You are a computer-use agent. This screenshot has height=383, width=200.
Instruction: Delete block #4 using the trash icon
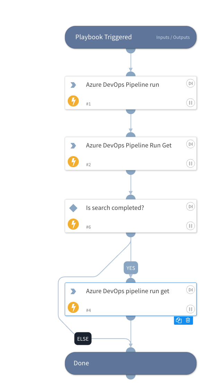pyautogui.click(x=188, y=320)
